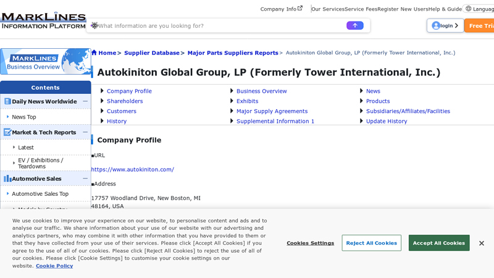Jump to the News section

(373, 91)
